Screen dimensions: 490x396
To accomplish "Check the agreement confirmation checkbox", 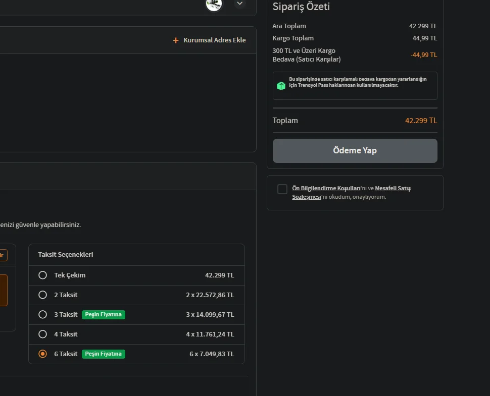I will [x=282, y=189].
